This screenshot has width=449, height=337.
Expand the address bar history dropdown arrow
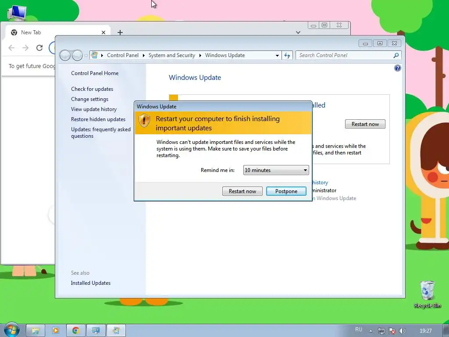click(277, 55)
